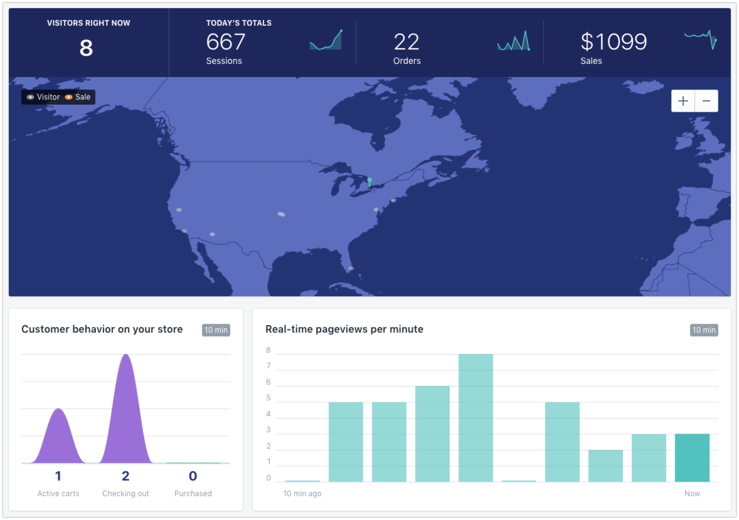The height and width of the screenshot is (520, 739).
Task: Select the tallest pageviews bar at 8
Action: (x=476, y=418)
